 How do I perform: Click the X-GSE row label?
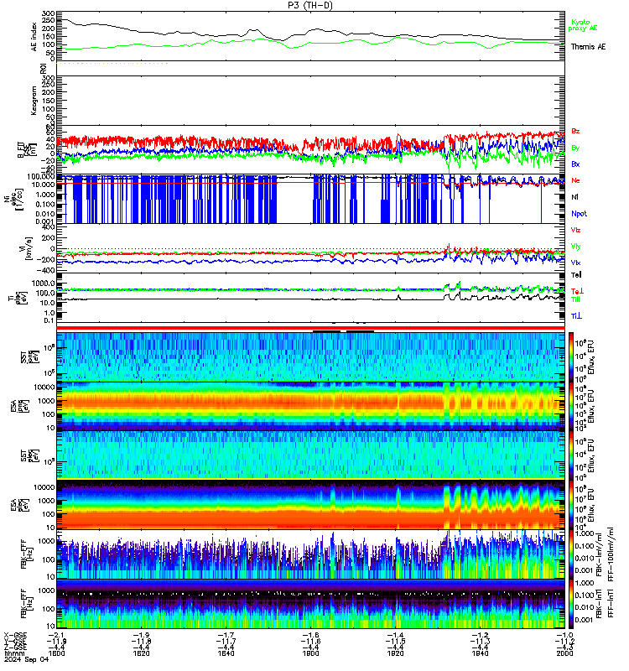pos(15,635)
